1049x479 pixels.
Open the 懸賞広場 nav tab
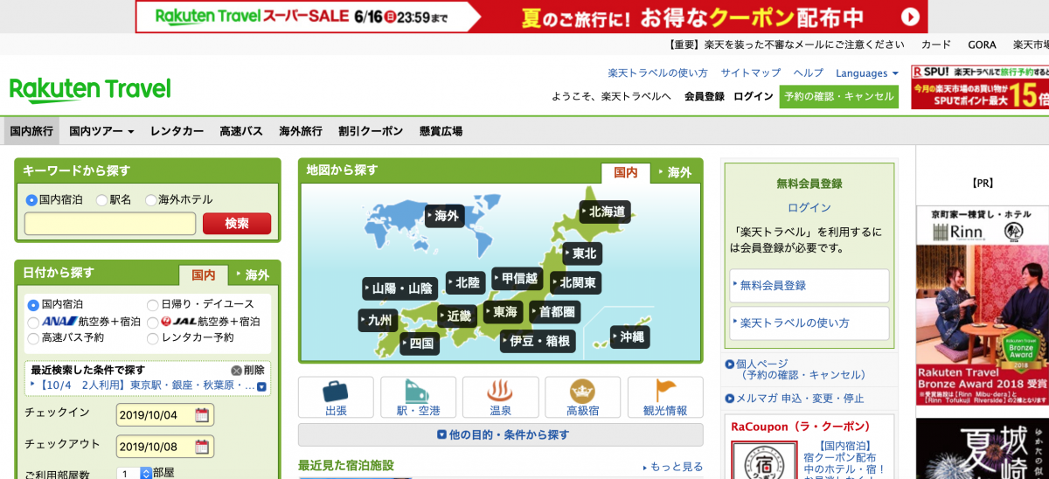(441, 131)
